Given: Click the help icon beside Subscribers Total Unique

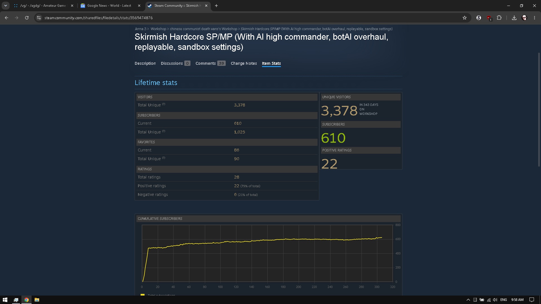Looking at the screenshot, I should [x=164, y=131].
